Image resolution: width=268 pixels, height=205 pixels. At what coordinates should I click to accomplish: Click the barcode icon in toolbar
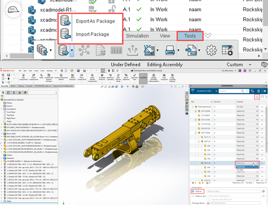click(x=116, y=50)
